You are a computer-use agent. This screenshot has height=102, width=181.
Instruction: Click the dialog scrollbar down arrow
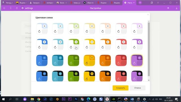click(x=149, y=80)
